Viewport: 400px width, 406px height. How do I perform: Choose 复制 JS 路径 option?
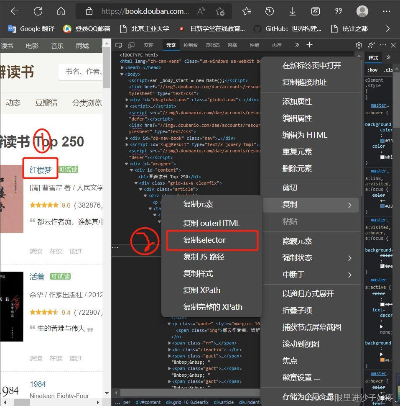tap(212, 257)
